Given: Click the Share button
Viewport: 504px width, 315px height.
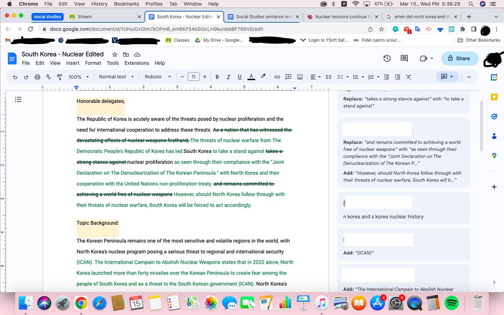Looking at the screenshot, I should point(459,58).
